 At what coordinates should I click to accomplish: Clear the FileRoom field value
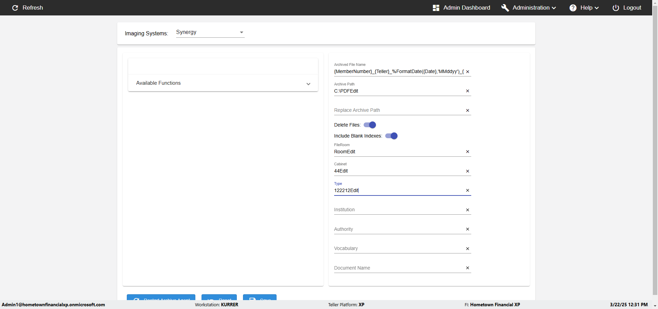pyautogui.click(x=467, y=152)
